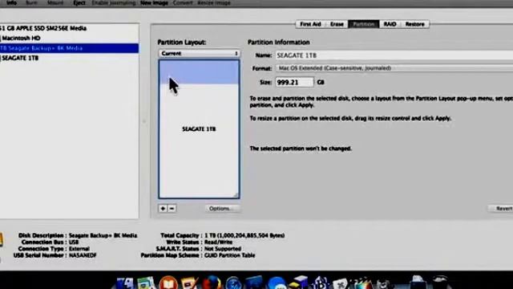Launch the blue chat bubble app in Dock
The width and height of the screenshot is (513, 289).
point(277,283)
